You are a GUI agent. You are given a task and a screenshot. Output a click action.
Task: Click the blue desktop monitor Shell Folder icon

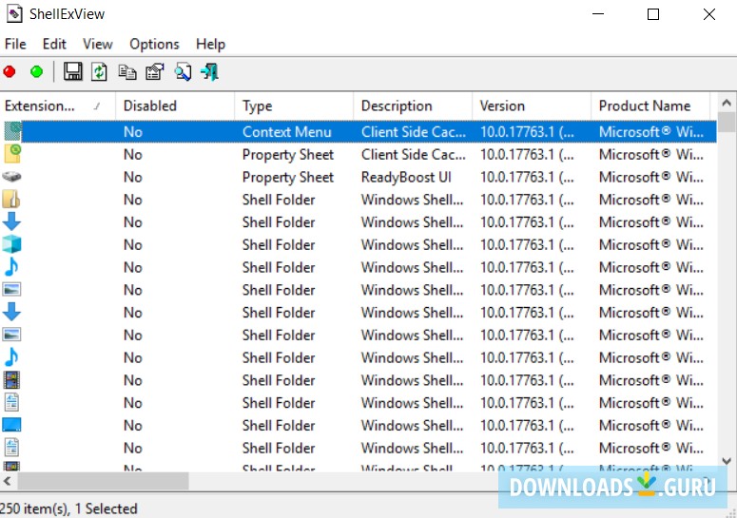11,425
